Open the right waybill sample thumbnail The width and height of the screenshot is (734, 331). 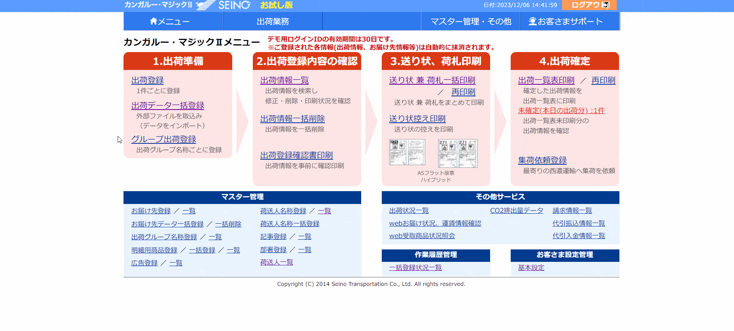[x=457, y=153]
